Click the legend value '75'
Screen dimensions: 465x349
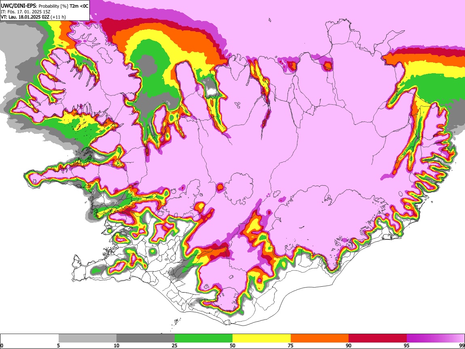[x=291, y=345]
